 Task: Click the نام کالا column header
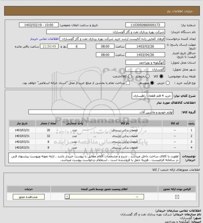click(x=125, y=124)
